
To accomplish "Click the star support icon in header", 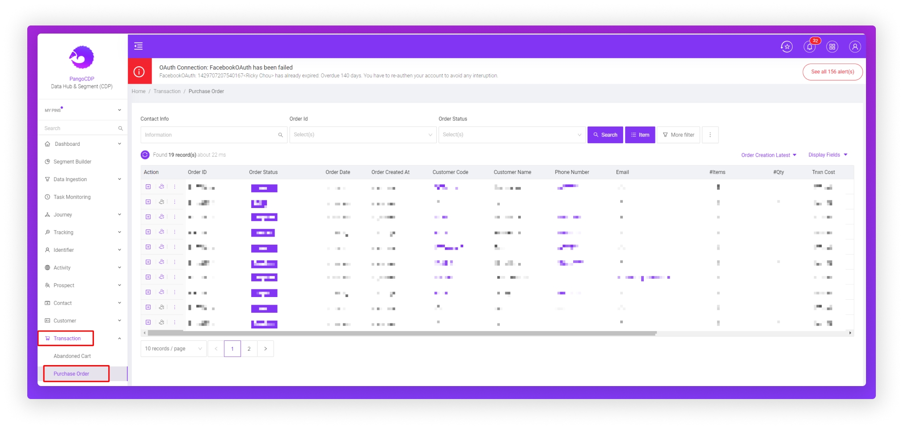I will (786, 47).
